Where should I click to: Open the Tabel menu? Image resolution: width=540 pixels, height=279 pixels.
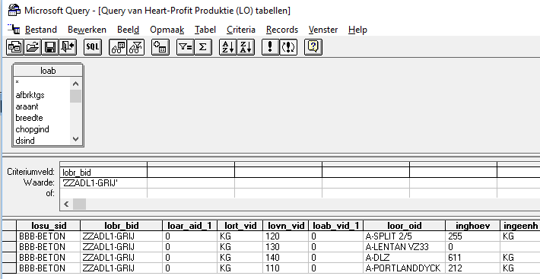[x=205, y=30]
